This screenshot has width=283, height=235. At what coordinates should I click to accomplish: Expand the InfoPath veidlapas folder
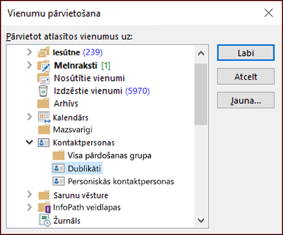point(30,207)
